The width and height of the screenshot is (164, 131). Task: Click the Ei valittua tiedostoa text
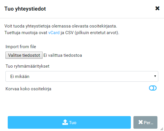click(63, 55)
